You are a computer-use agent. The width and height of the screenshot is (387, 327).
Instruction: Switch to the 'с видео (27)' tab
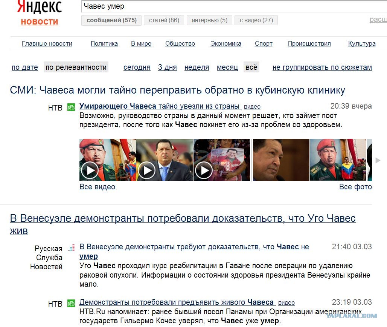click(x=256, y=20)
